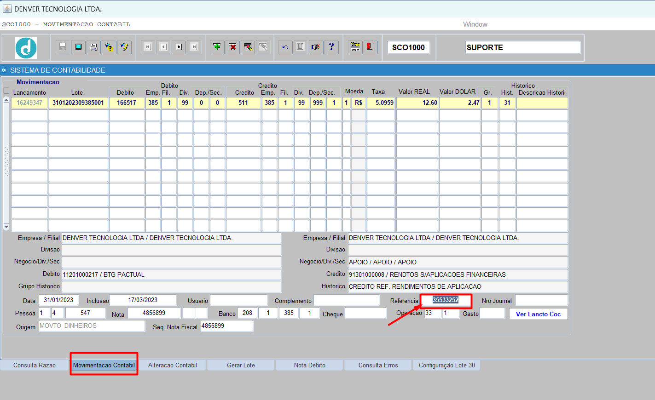Screen dimensions: 655x400
Task: Jump to the last record
Action: pyautogui.click(x=194, y=47)
